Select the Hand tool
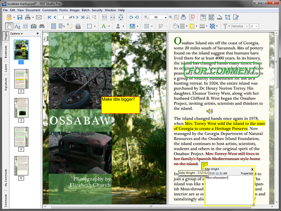281x211 pixels. (9, 26)
